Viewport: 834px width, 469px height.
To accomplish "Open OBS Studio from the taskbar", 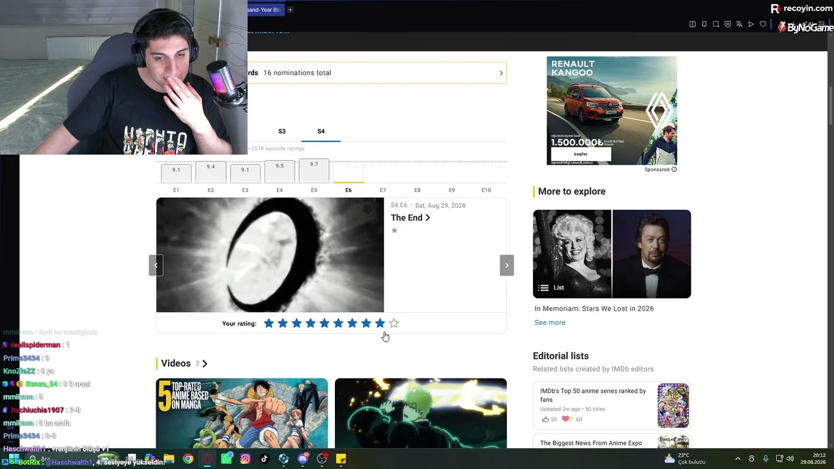I will point(322,459).
